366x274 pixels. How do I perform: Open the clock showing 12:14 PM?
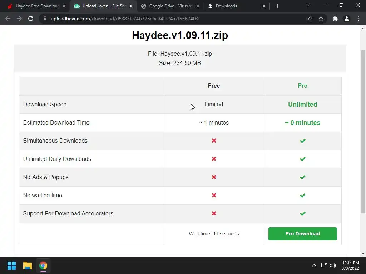pos(350,265)
